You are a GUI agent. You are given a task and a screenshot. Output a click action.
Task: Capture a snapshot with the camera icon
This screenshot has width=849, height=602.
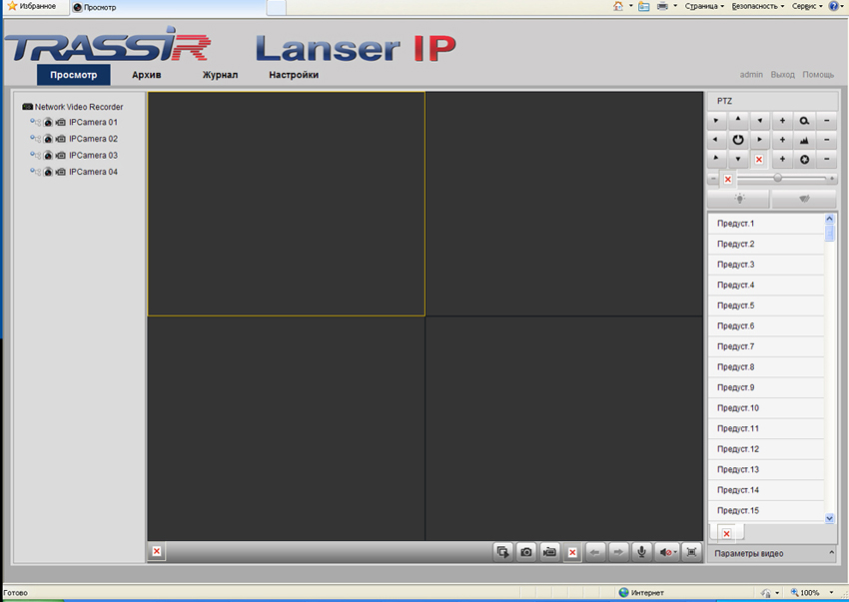click(525, 552)
